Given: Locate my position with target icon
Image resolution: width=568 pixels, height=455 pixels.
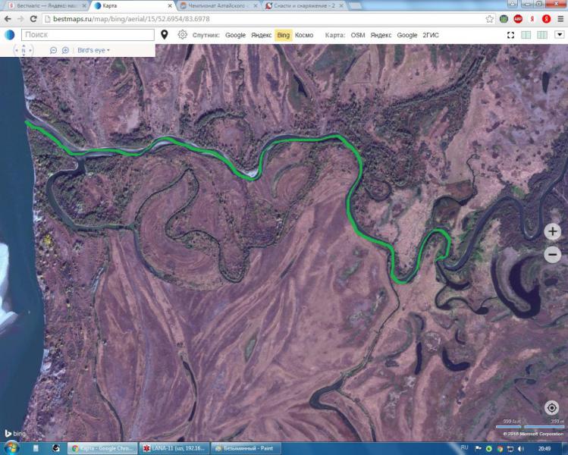Looking at the screenshot, I should [x=552, y=408].
